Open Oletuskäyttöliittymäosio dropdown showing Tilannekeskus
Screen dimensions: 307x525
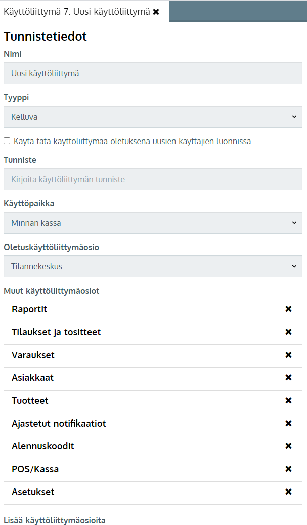(153, 266)
